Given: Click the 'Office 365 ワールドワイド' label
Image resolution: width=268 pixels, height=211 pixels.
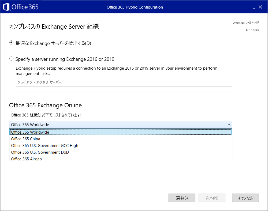Looking at the screenshot, I should pos(246,22).
